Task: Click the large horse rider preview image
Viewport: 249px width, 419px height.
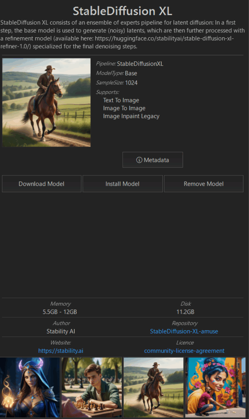Action: pyautogui.click(x=47, y=102)
